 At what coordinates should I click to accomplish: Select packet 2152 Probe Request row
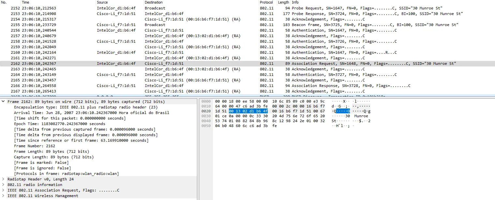point(228,8)
